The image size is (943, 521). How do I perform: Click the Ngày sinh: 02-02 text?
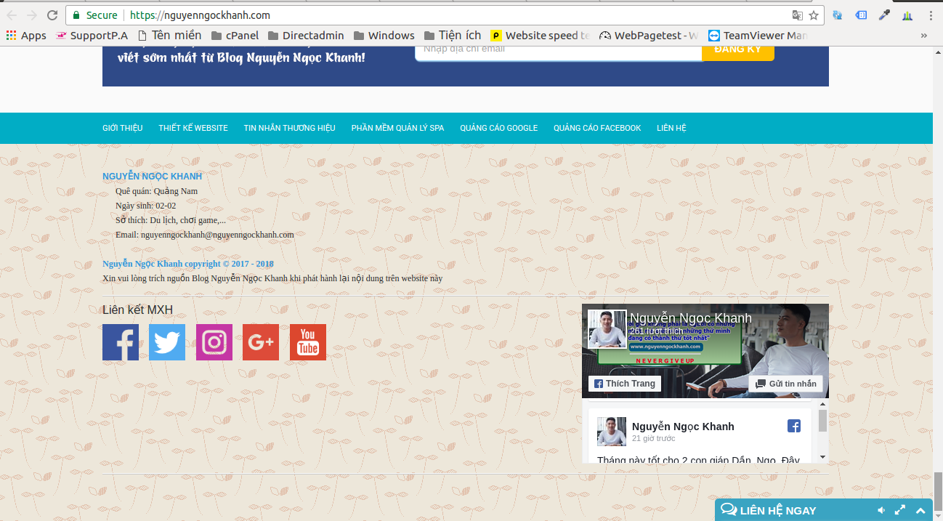tap(145, 206)
